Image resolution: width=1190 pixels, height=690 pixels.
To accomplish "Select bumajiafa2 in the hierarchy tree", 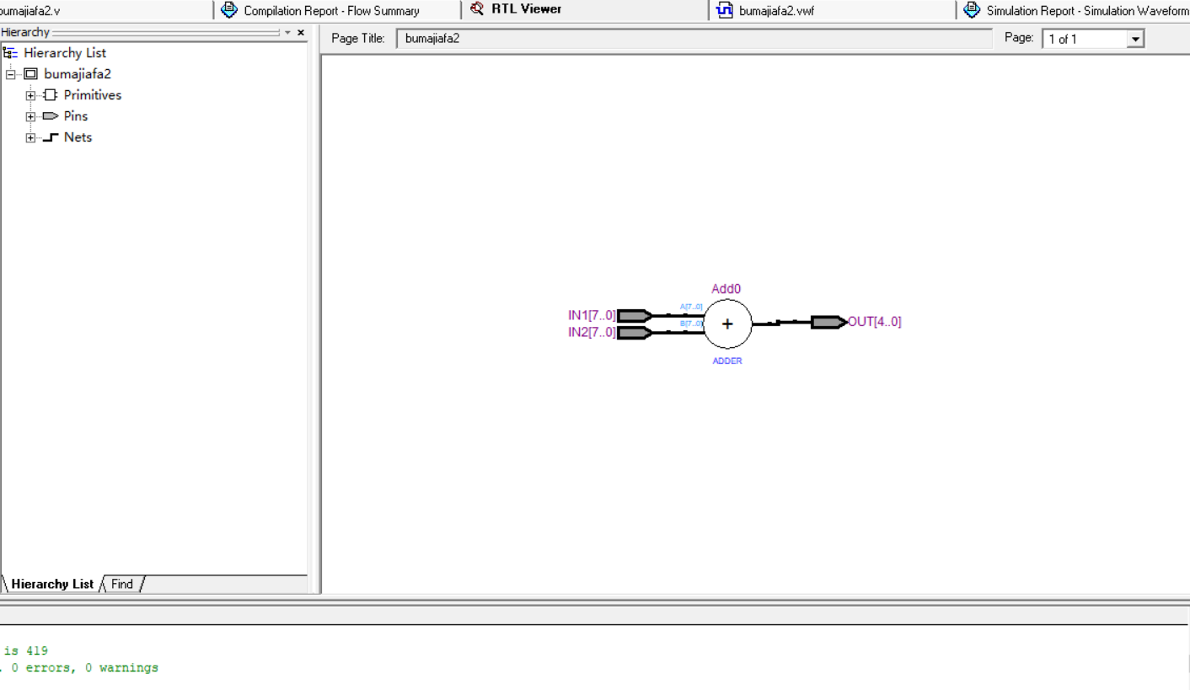I will coord(78,74).
